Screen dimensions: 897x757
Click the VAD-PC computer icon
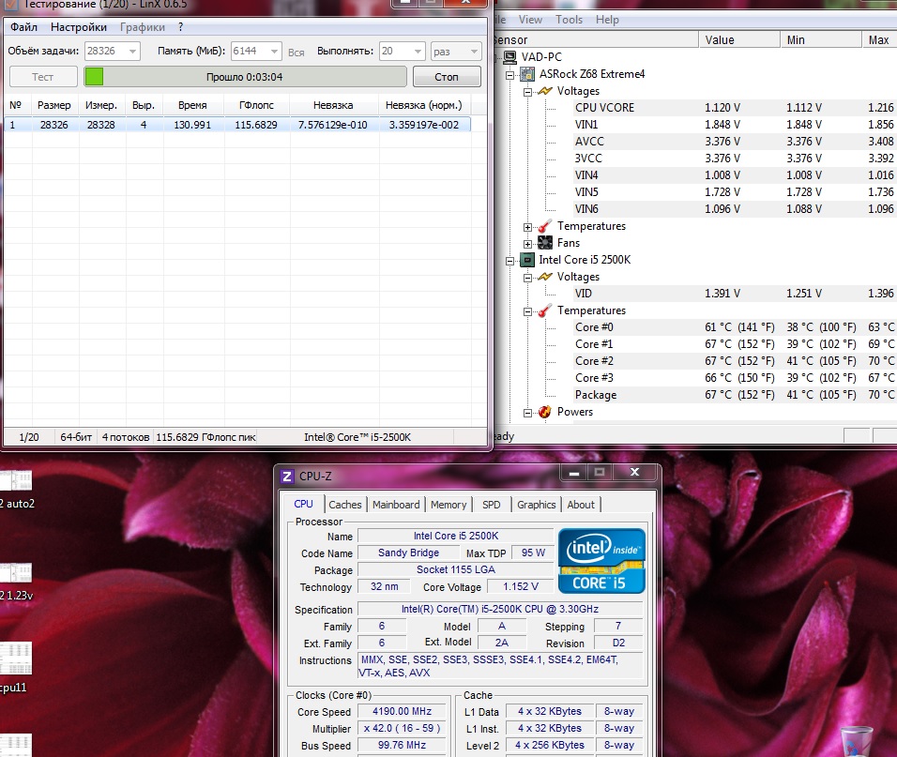[509, 56]
